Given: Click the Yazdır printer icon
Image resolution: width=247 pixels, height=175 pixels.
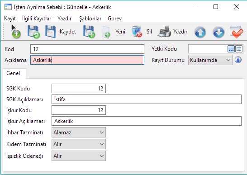Looking at the screenshot, I should point(164,32).
